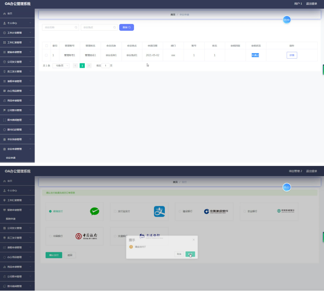Click the 首页 home icon on 会议申请 page sidebar
Image resolution: width=324 pixels, height=291 pixels.
coord(5,14)
